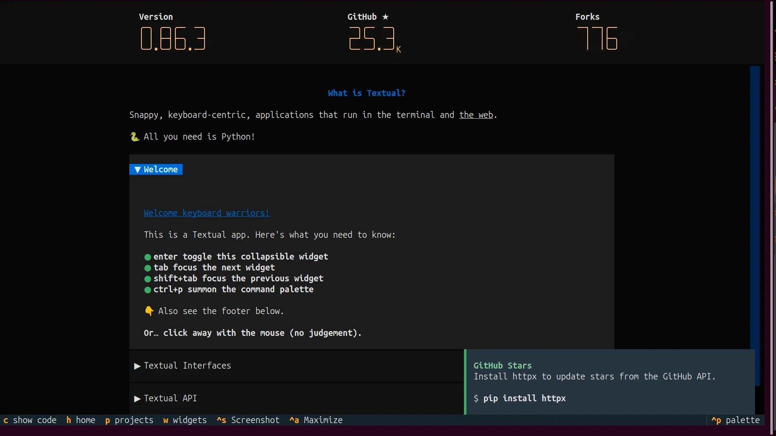The height and width of the screenshot is (436, 776).
Task: Click green bullet beside "tab focus"
Action: [x=148, y=268]
